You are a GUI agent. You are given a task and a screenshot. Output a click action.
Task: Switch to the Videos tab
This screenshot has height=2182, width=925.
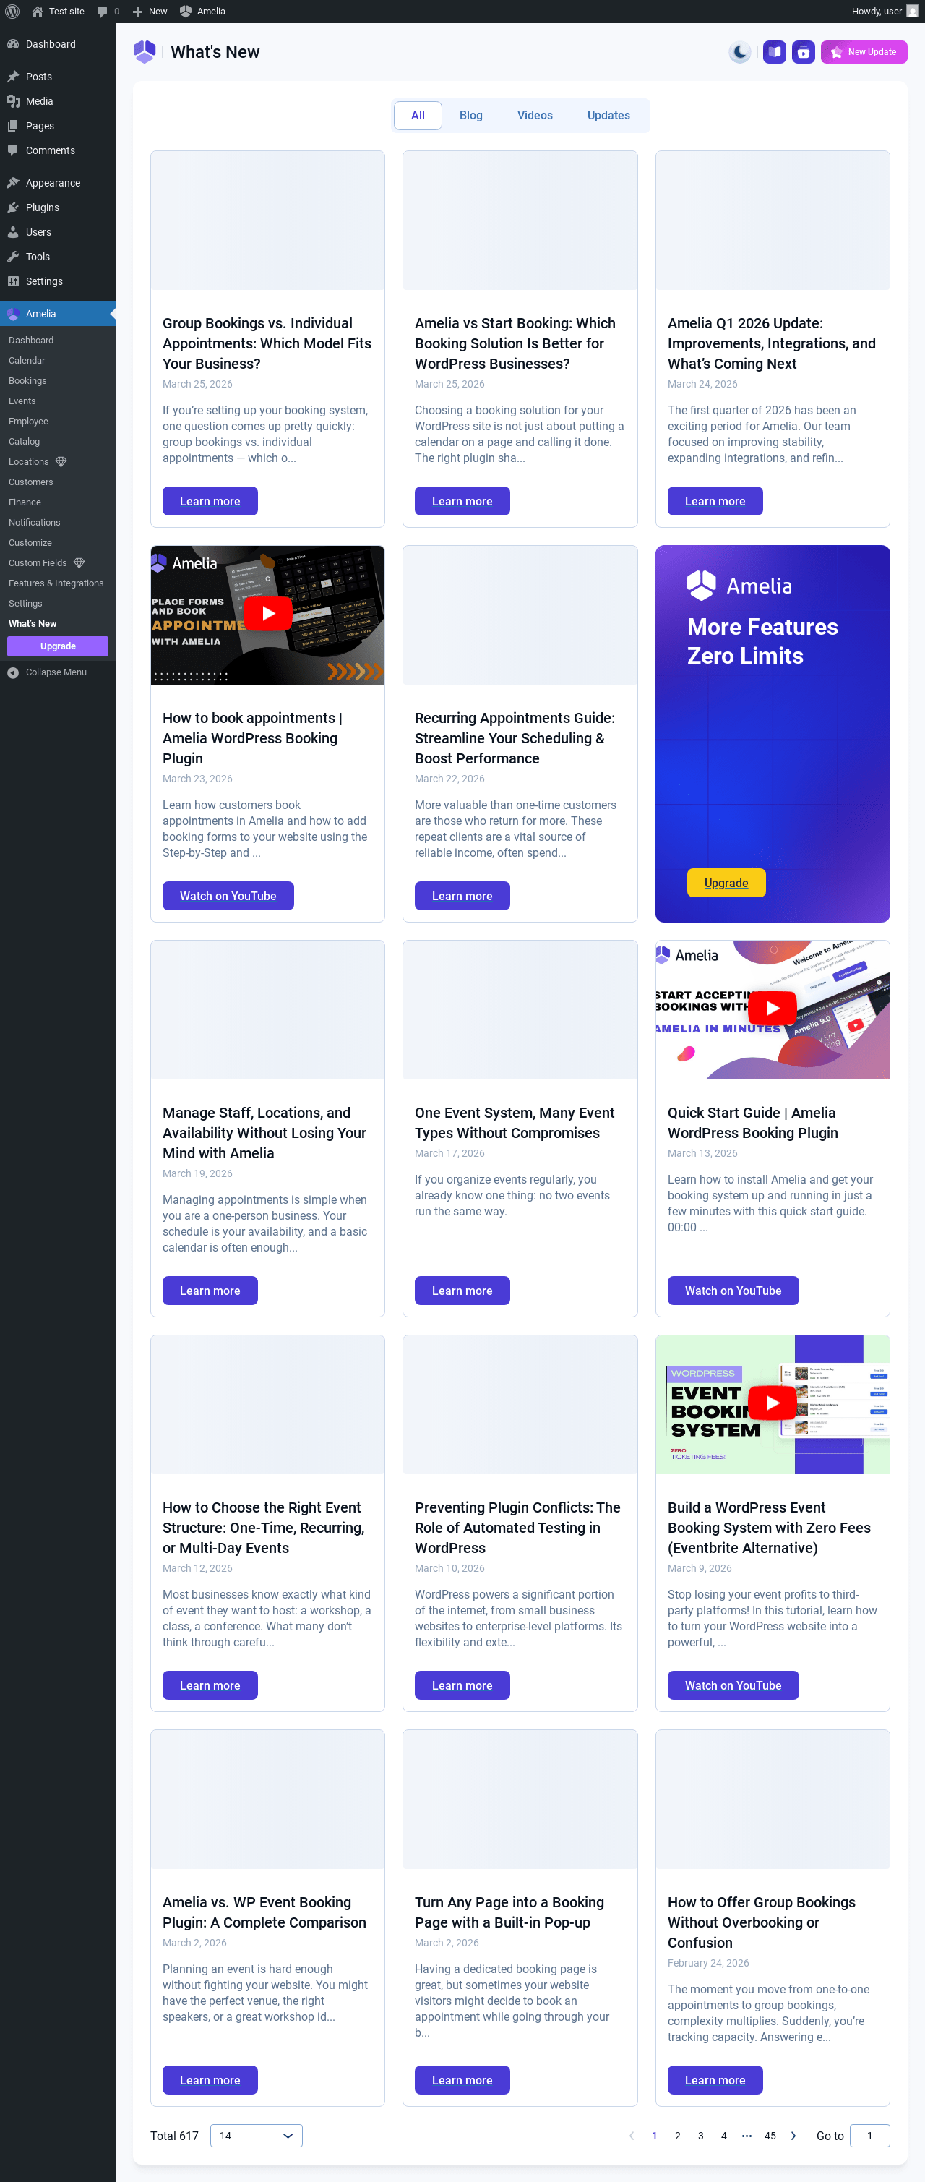coord(534,115)
